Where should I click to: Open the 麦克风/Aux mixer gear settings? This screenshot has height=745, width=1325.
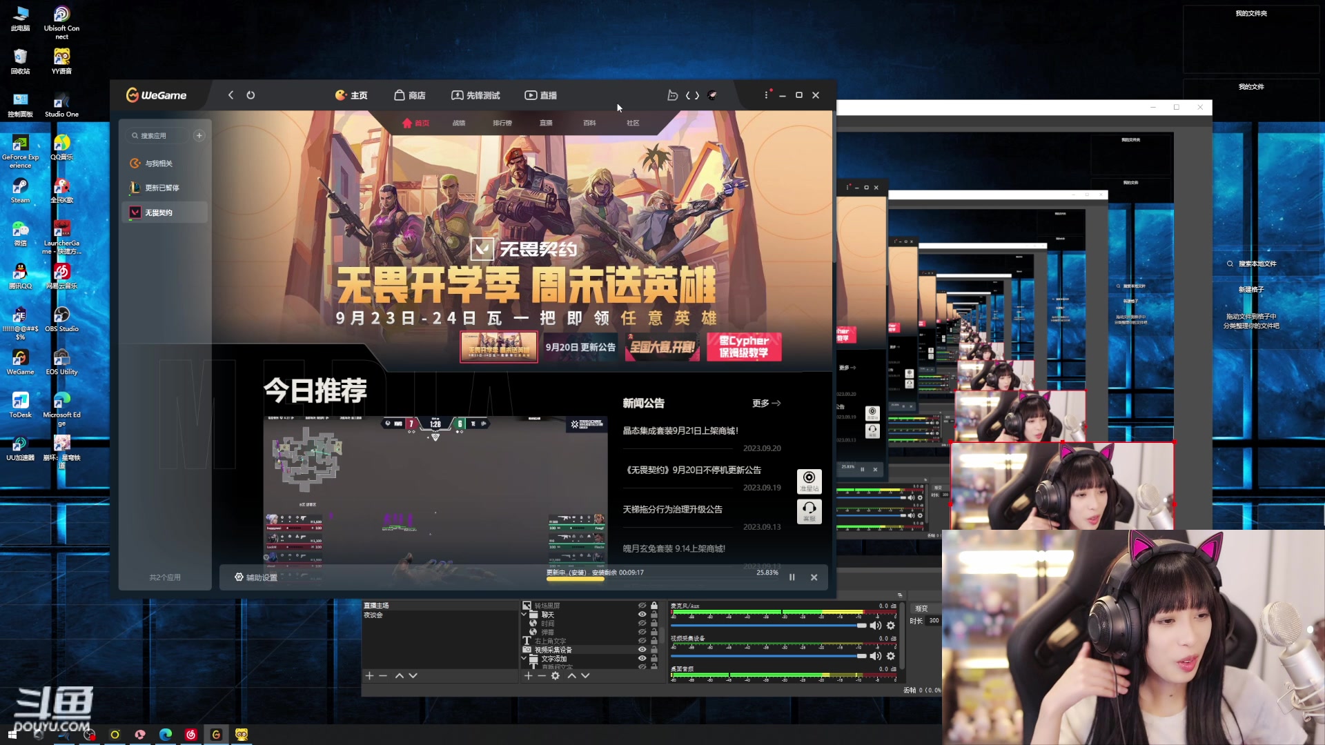891,626
